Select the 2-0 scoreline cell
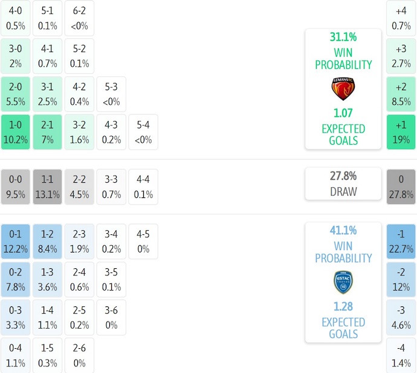The image size is (417, 373). 16,94
